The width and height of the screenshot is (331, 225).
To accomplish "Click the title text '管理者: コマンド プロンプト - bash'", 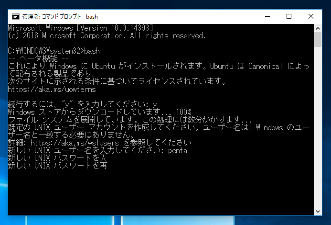I will click(x=60, y=16).
